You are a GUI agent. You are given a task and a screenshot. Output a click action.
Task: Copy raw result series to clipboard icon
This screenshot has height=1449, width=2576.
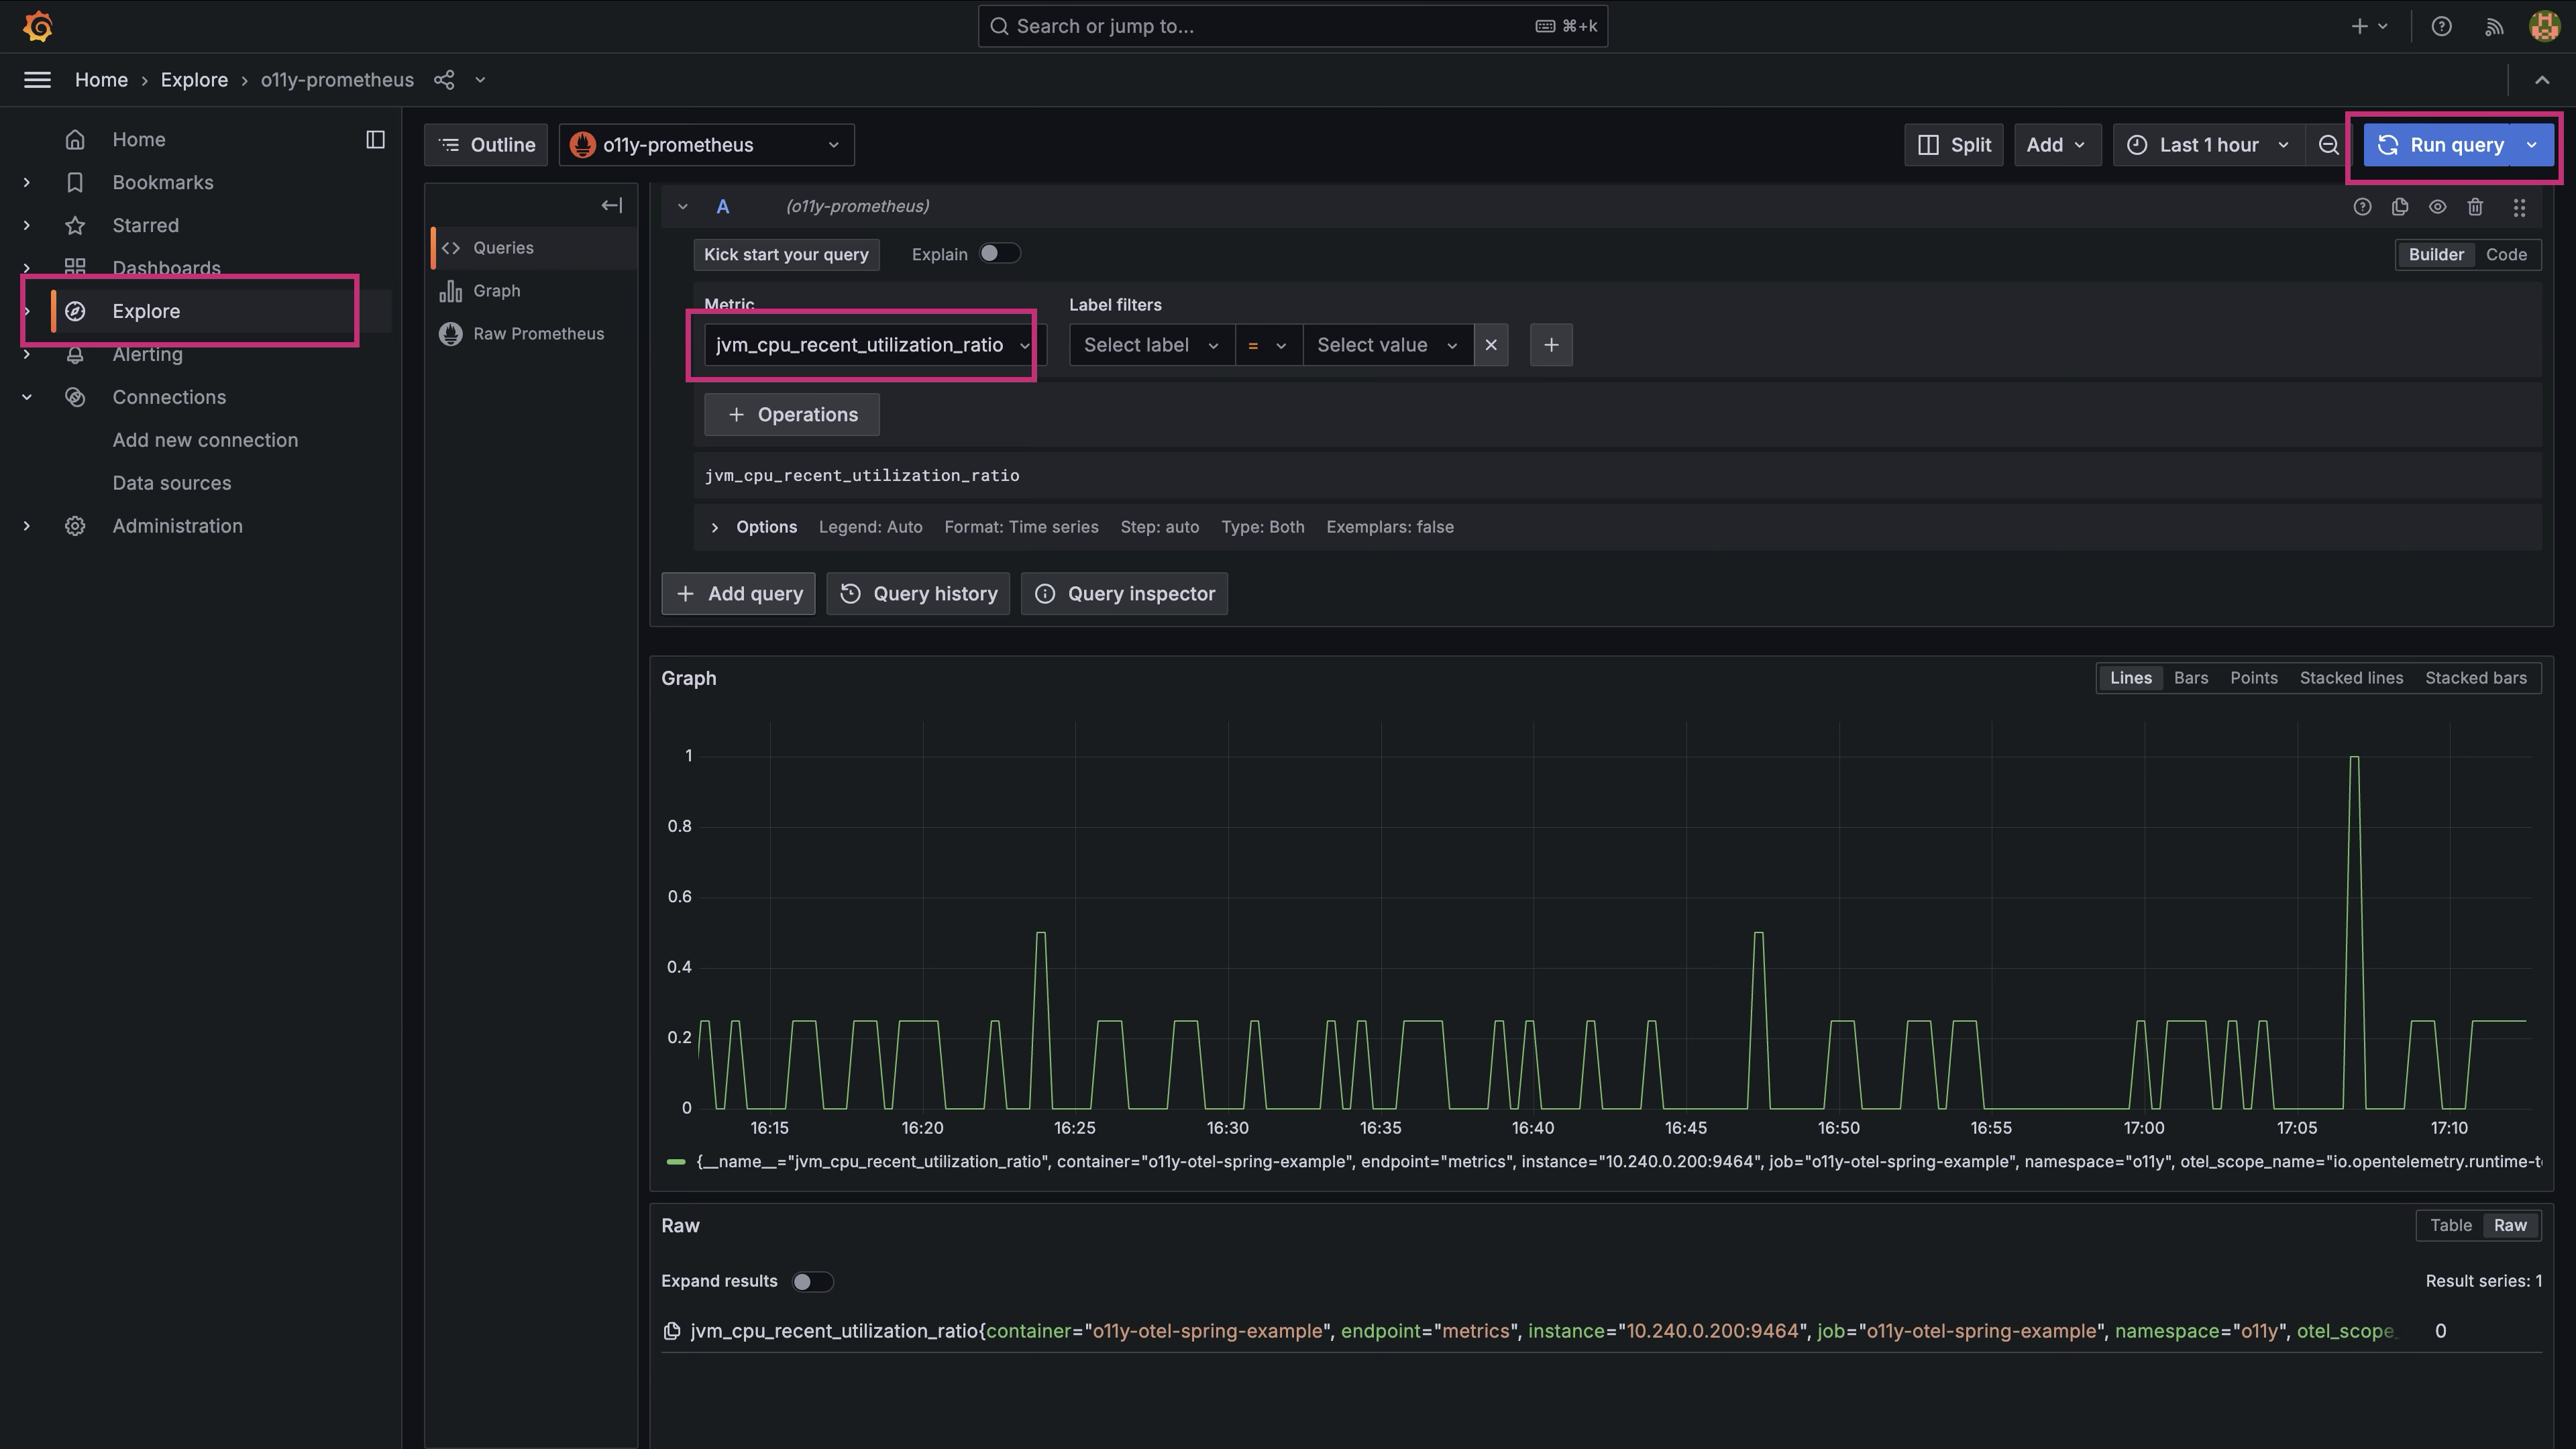672,1331
